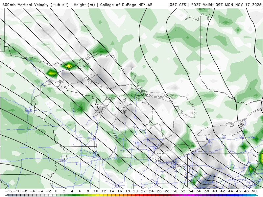Click the positive 6 label on the scale
The width and height of the screenshot is (263, 197).
tap(80, 191)
